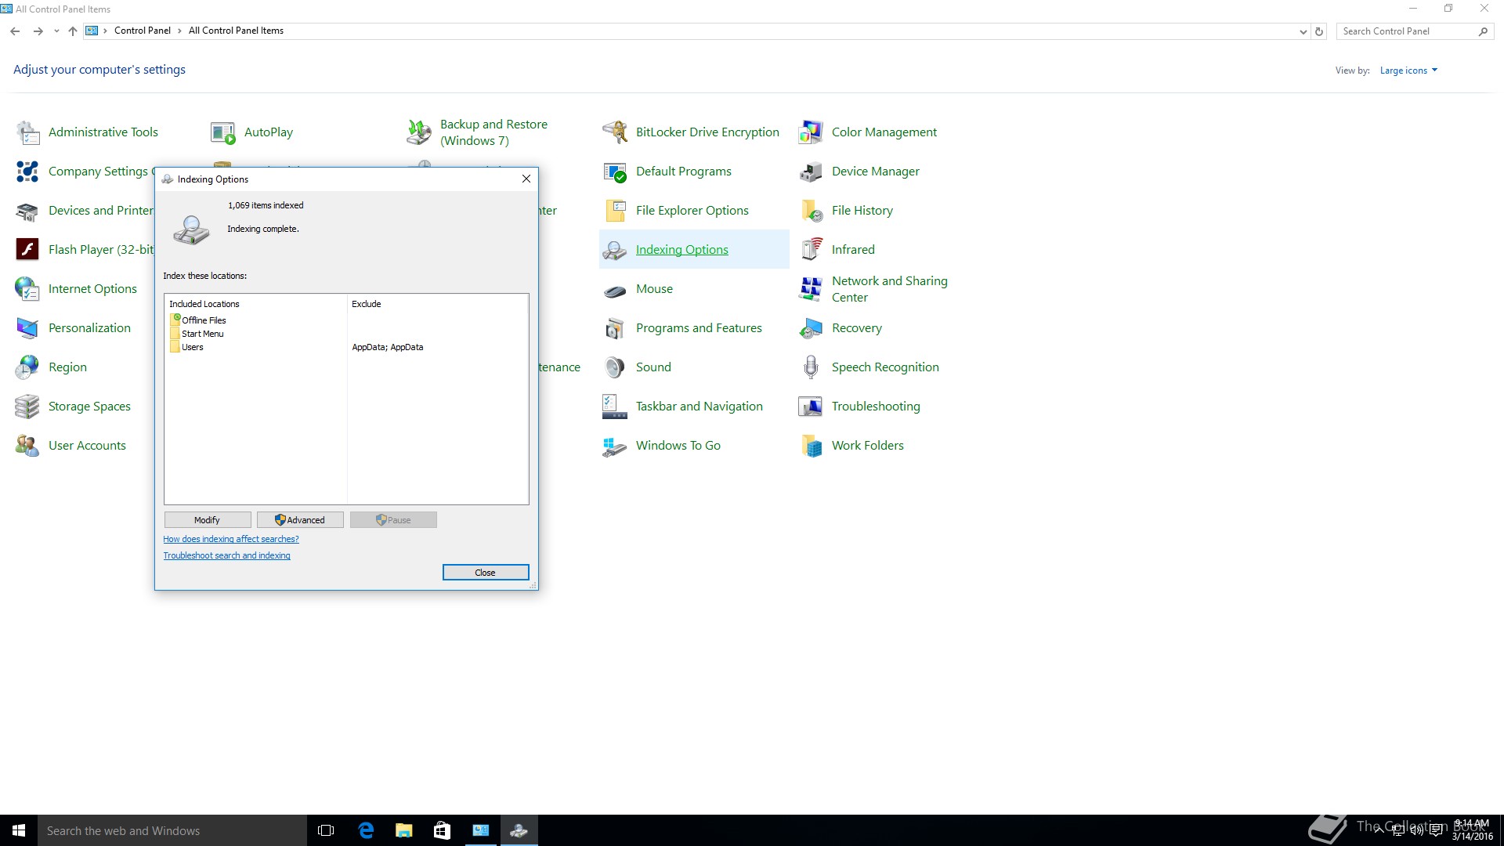1504x846 pixels.
Task: Select the Users location in the list
Action: point(193,347)
